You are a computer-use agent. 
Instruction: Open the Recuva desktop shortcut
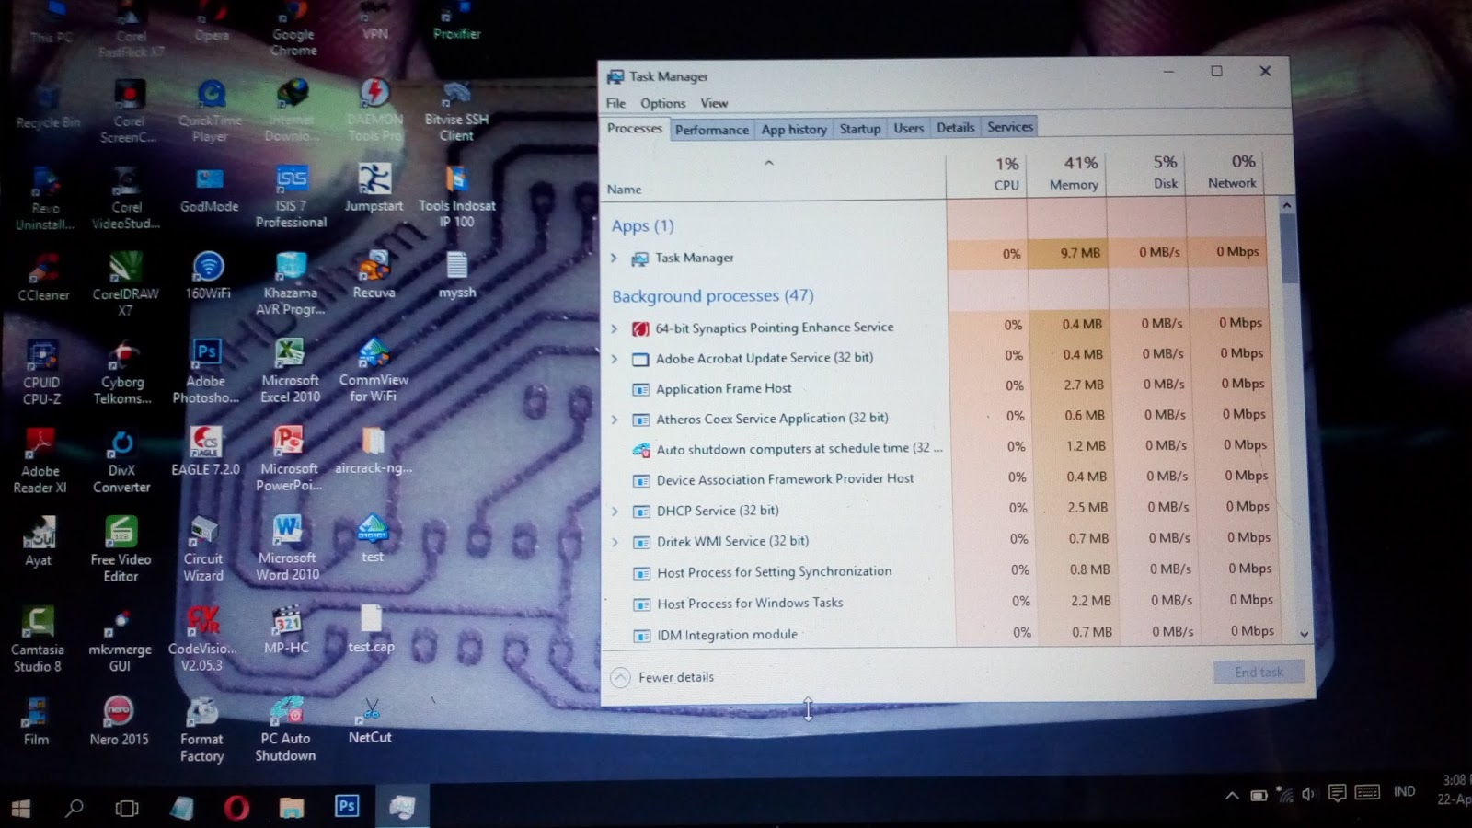click(374, 275)
